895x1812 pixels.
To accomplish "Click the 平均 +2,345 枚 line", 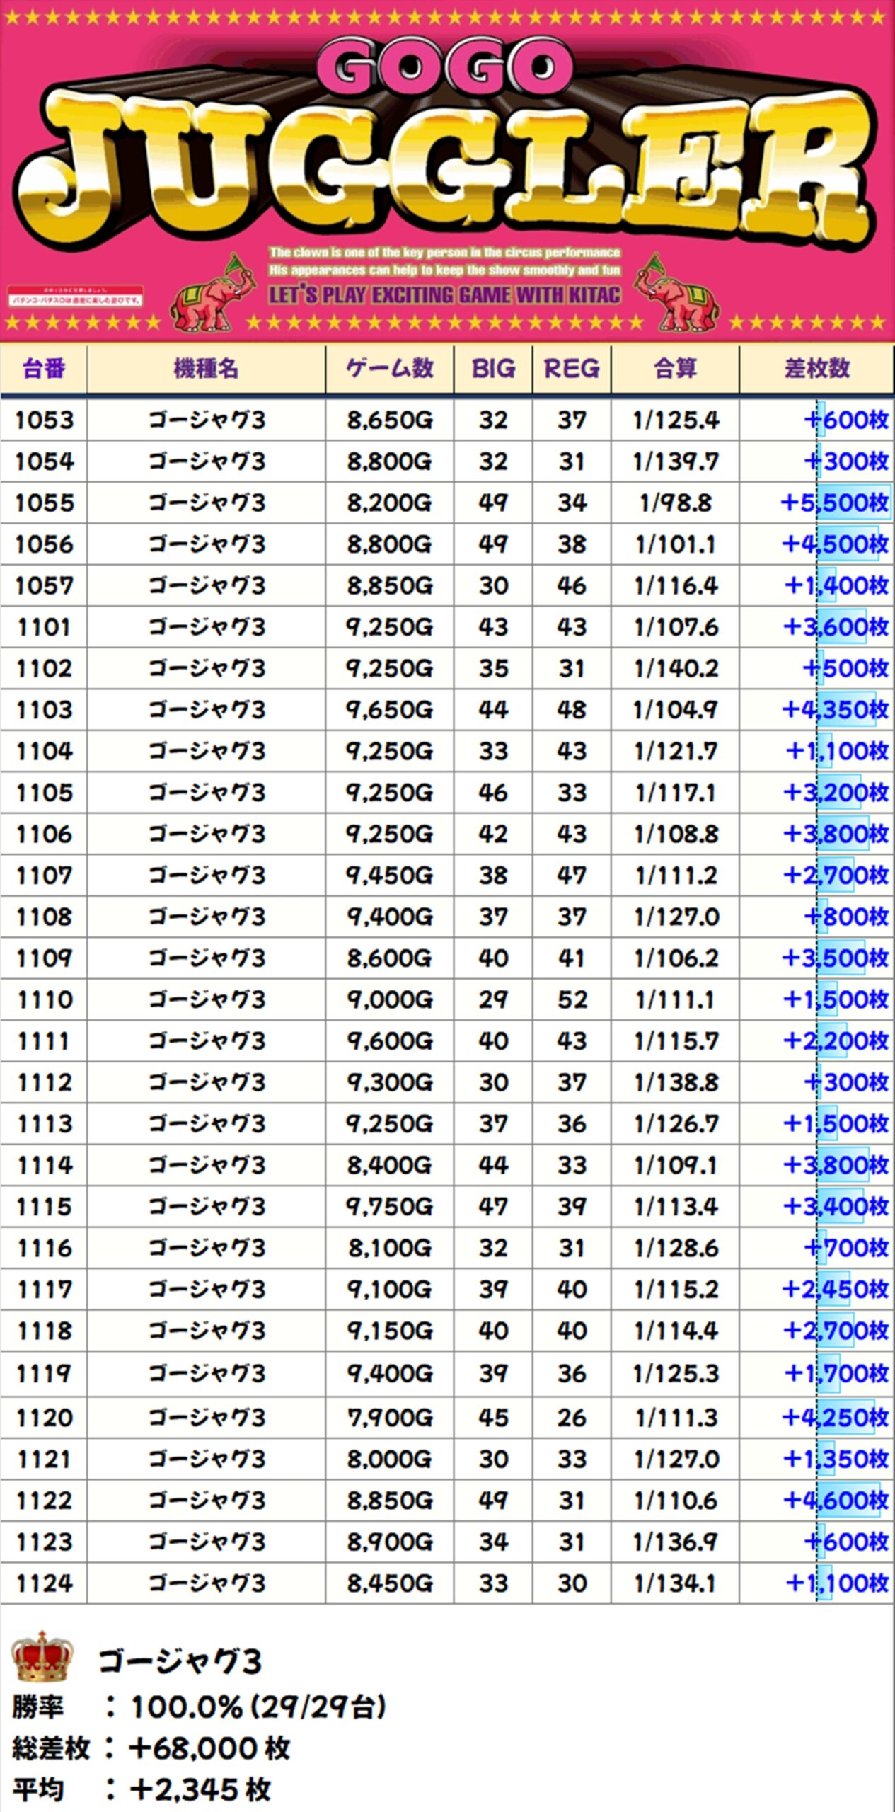I will [x=142, y=1790].
